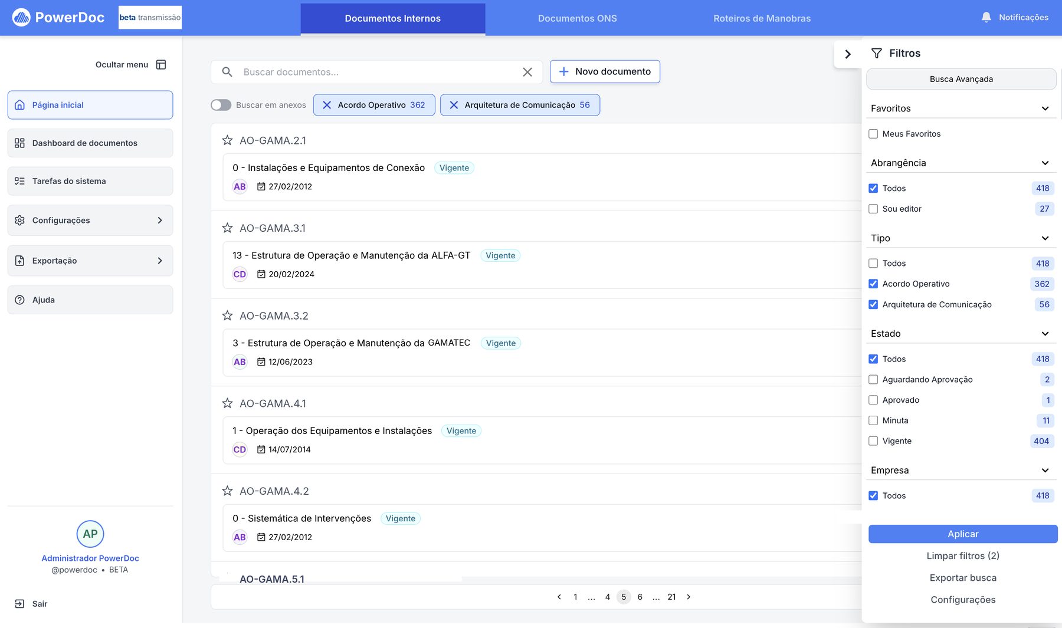1062x628 pixels.
Task: Collapse the Empresa filter section
Action: click(x=1045, y=471)
